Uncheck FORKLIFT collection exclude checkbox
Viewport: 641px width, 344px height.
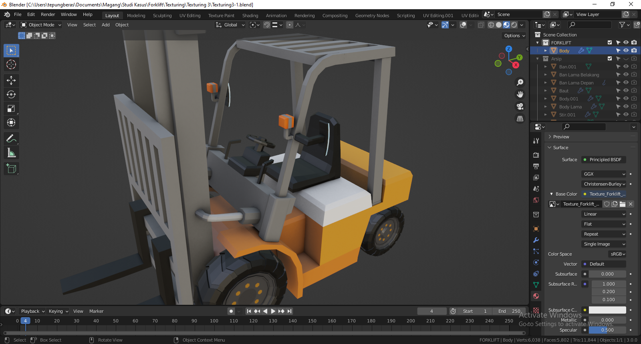(610, 42)
